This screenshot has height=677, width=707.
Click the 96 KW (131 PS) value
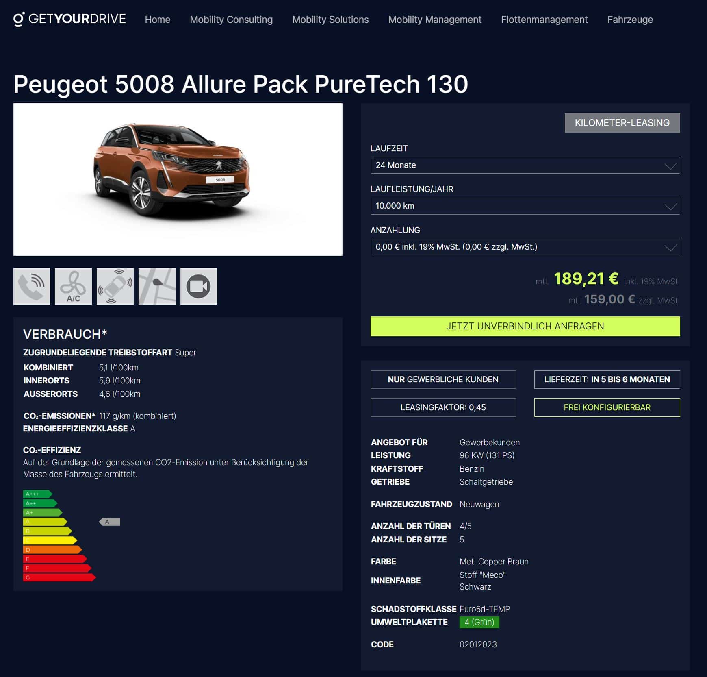click(487, 455)
